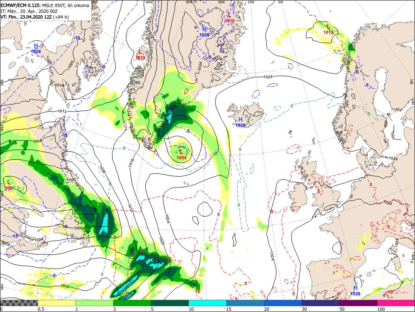Click the pink over-100 legend swatch
The width and height of the screenshot is (415, 312).
[396, 303]
